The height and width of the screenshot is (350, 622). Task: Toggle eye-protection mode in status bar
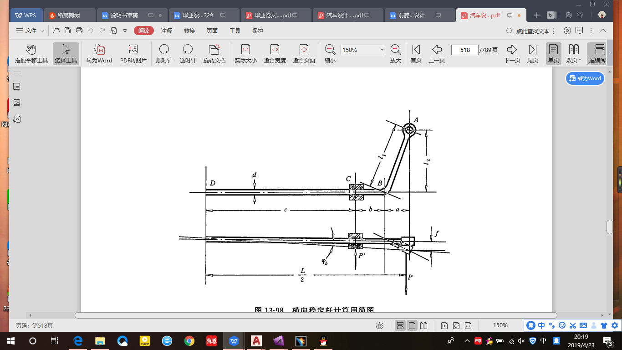(x=380, y=325)
